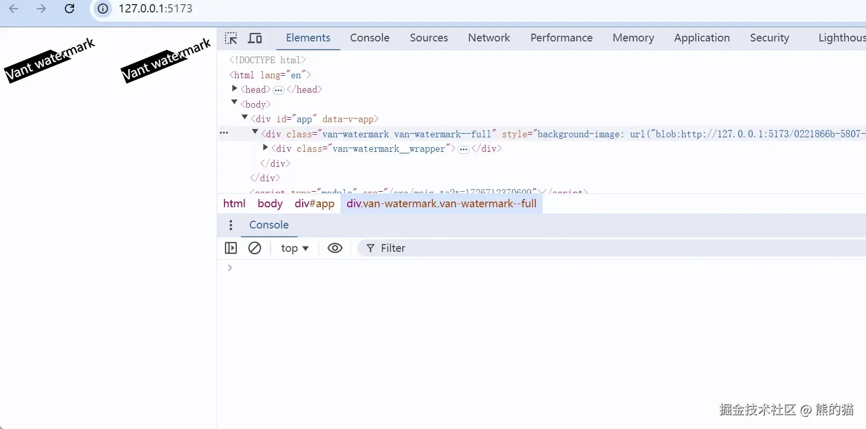Click the div#app breadcrumb
Screen dimensions: 866x429
[315, 204]
